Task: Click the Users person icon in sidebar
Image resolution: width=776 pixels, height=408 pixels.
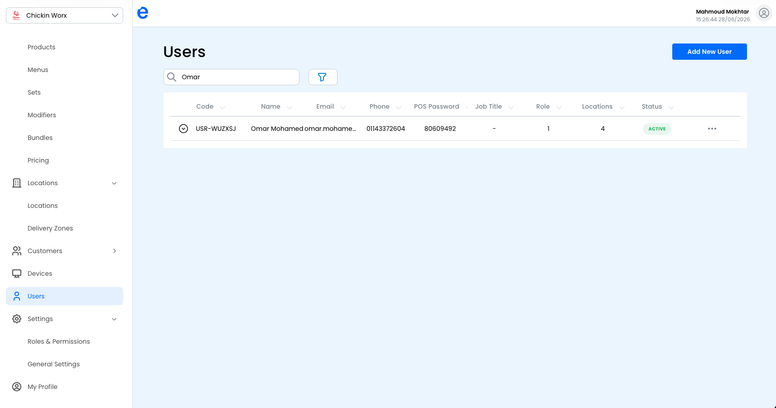Action: (x=17, y=296)
